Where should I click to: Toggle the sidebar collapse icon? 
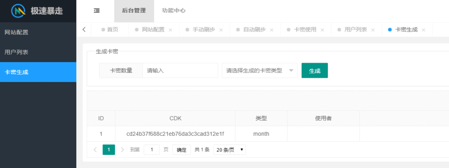[97, 11]
